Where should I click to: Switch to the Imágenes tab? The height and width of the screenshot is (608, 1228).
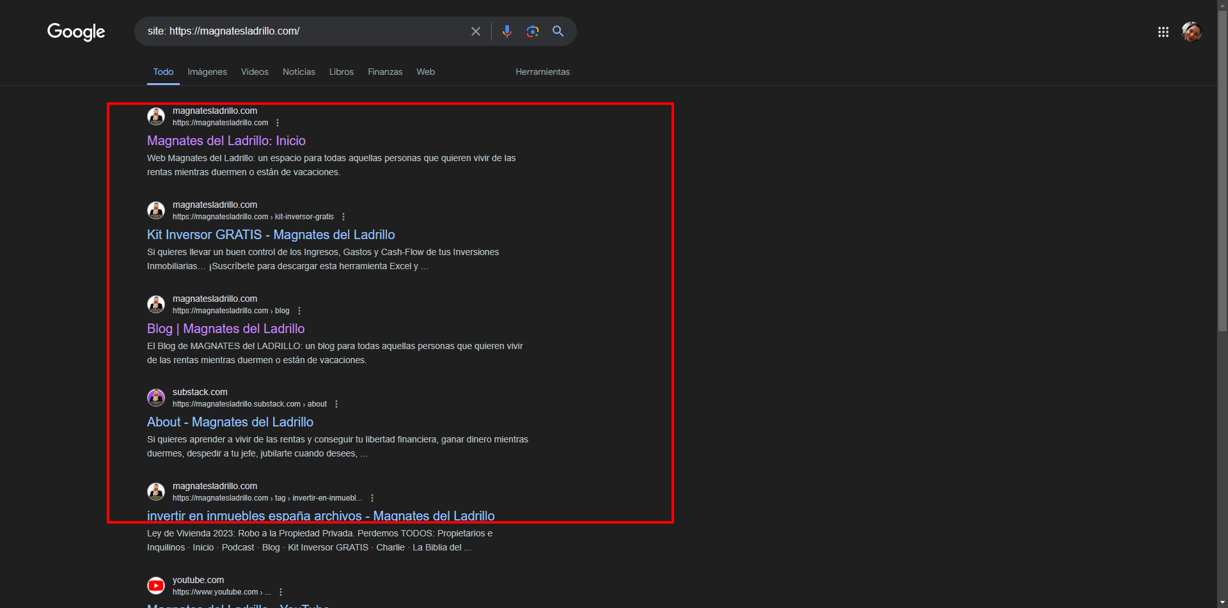207,72
